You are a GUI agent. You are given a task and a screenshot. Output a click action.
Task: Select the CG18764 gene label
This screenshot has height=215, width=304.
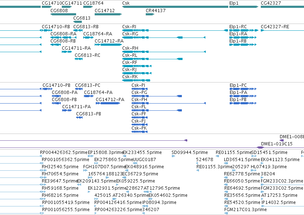pos(93,3)
